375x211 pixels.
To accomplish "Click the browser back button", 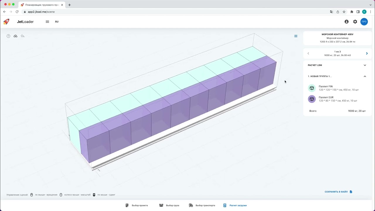I will click(x=4, y=12).
